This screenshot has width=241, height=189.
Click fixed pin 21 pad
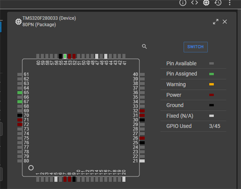click(142, 161)
